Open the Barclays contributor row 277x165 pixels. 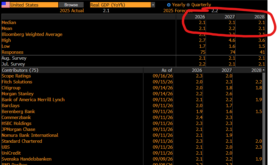[132, 106]
